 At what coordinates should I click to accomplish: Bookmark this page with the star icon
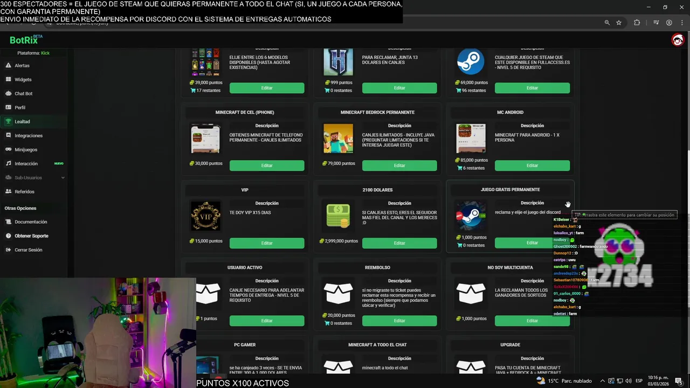point(619,23)
